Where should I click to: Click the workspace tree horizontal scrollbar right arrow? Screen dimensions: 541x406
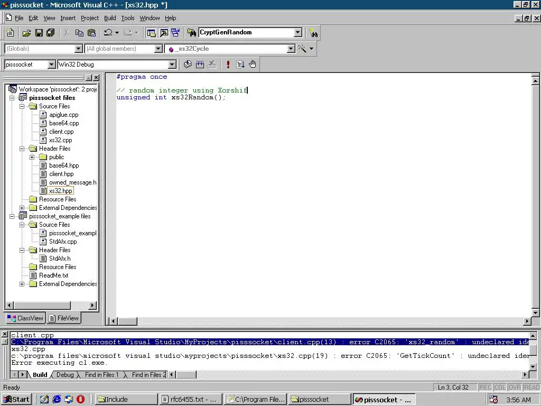tap(92, 305)
